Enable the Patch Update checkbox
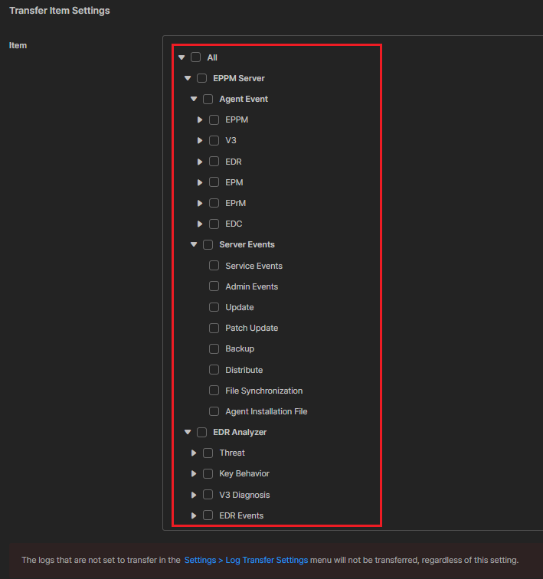The height and width of the screenshot is (579, 543). tap(214, 328)
